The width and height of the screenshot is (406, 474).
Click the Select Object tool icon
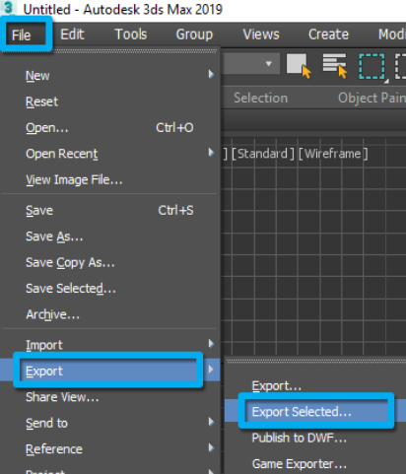[299, 66]
